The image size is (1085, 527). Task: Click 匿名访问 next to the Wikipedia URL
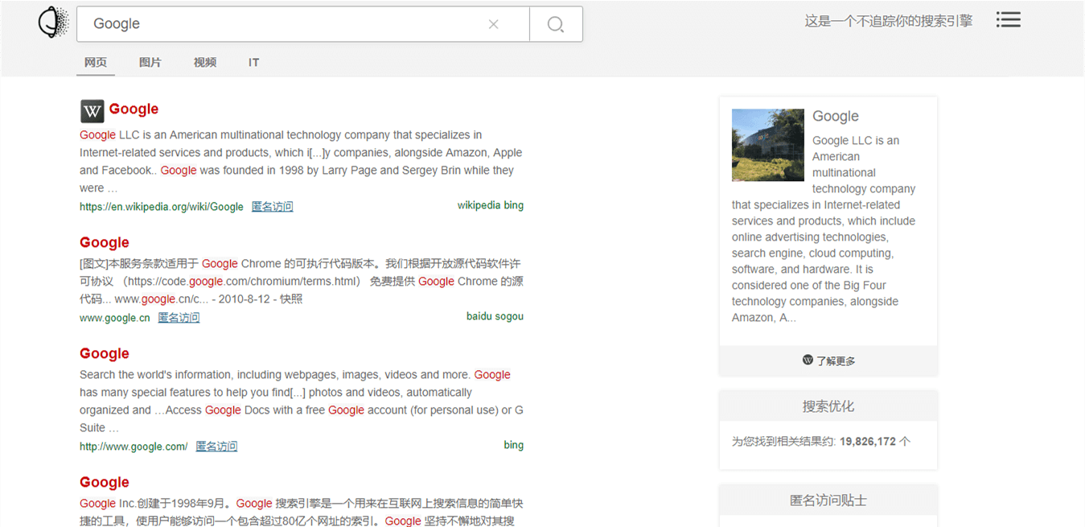tap(272, 207)
